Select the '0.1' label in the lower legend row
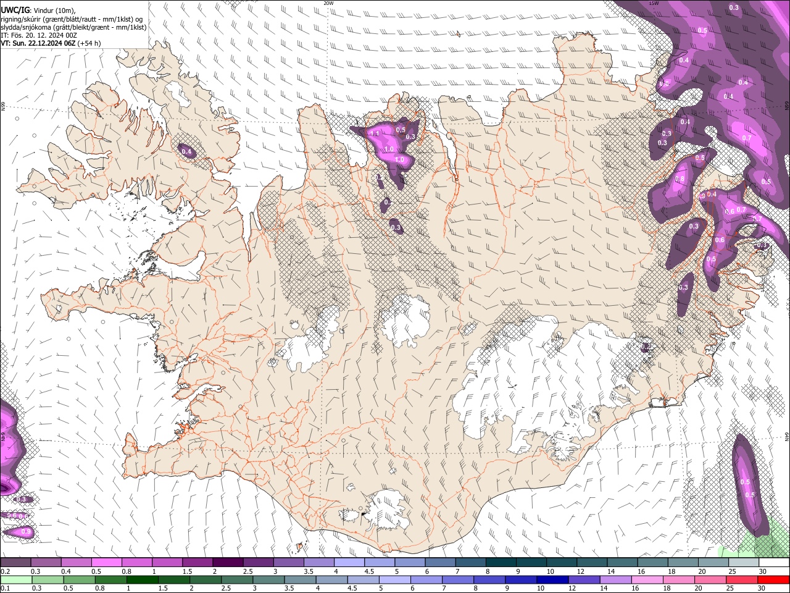Image resolution: width=790 pixels, height=593 pixels. coord(5,589)
